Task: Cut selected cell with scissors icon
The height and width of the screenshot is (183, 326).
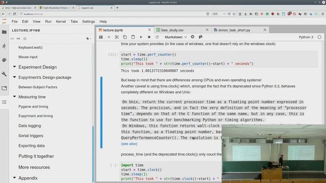Action: [x=117, y=37]
